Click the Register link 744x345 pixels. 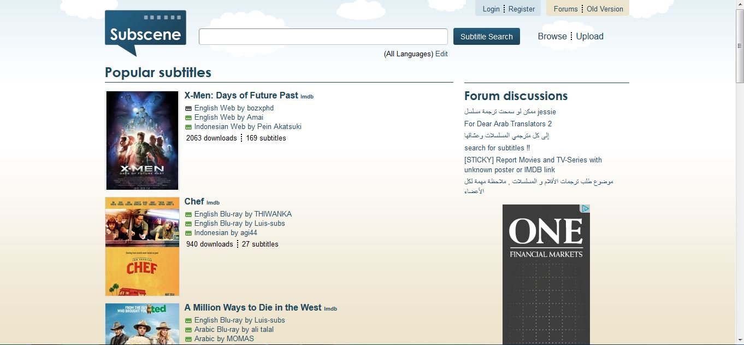pos(522,9)
